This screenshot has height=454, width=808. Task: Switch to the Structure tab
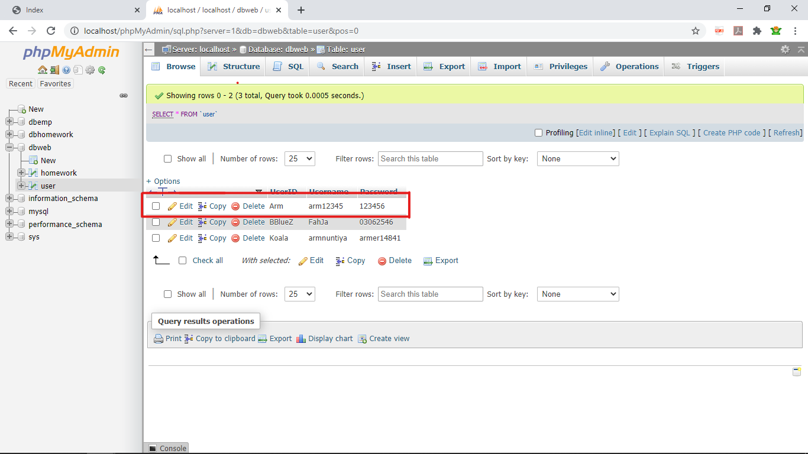[x=233, y=66]
